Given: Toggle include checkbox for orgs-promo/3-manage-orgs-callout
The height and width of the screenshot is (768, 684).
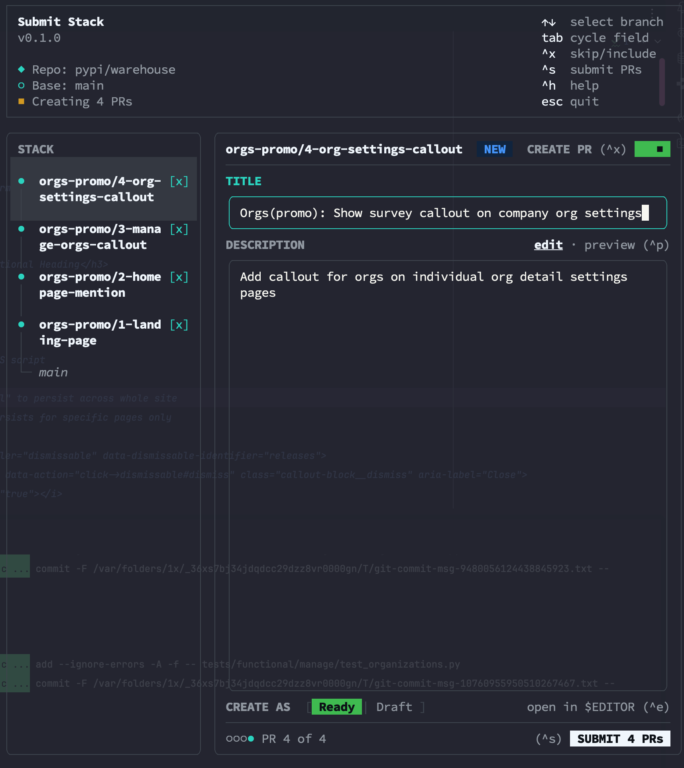Looking at the screenshot, I should [179, 229].
